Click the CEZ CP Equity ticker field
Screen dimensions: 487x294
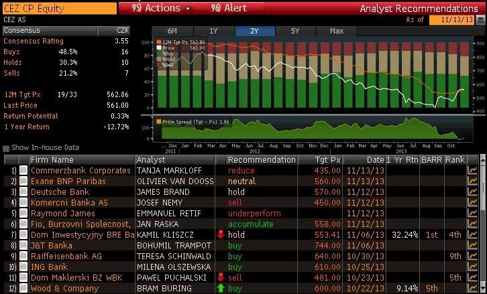tap(60, 9)
